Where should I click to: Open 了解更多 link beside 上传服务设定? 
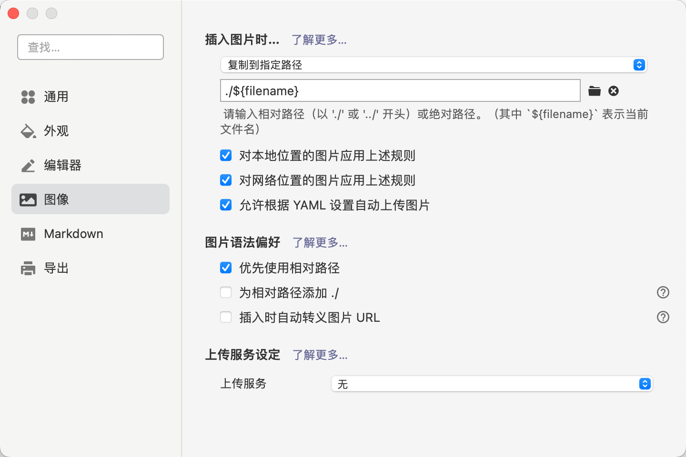click(x=320, y=355)
